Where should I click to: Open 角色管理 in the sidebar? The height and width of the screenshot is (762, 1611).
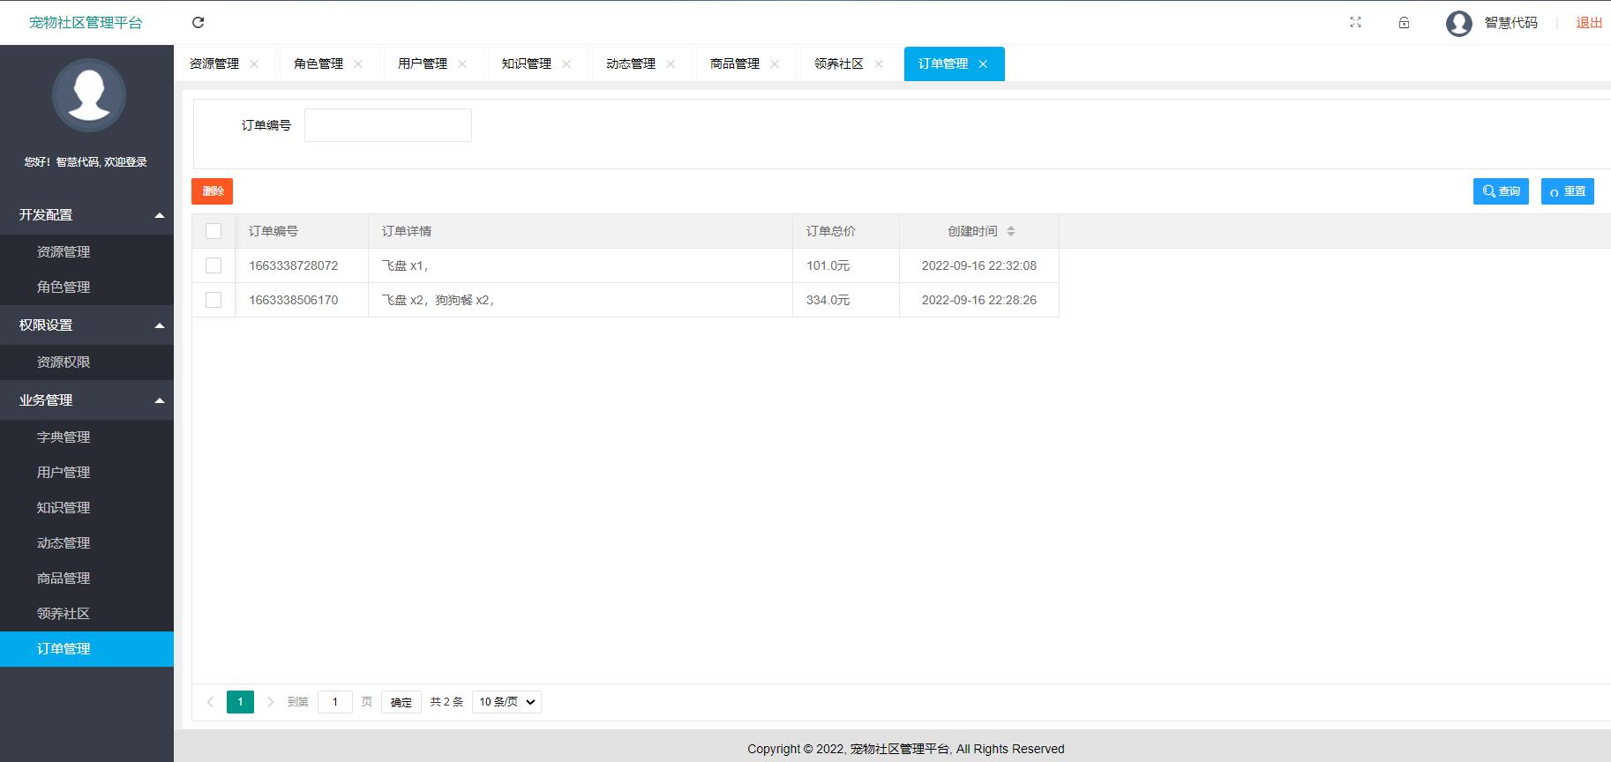(86, 288)
